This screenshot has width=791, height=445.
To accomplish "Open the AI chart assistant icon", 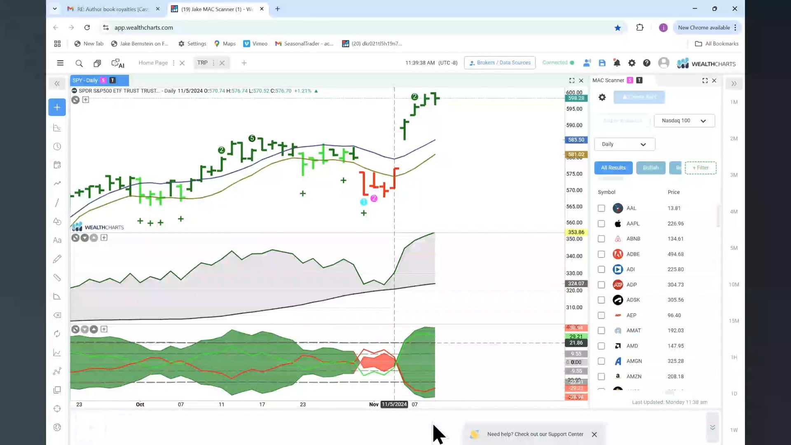I will click(x=117, y=63).
